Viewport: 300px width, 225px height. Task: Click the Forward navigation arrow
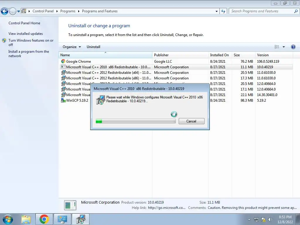click(13, 11)
